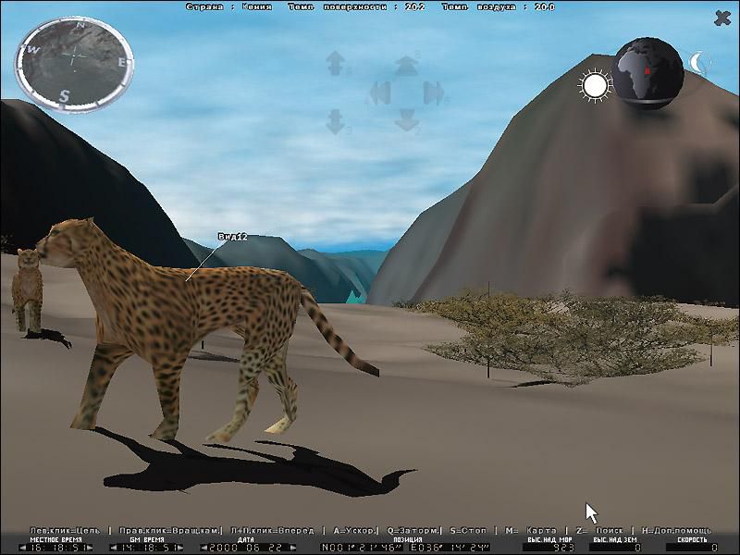Select the cheetah label Вид12
The width and height of the screenshot is (740, 555).
pos(232,238)
